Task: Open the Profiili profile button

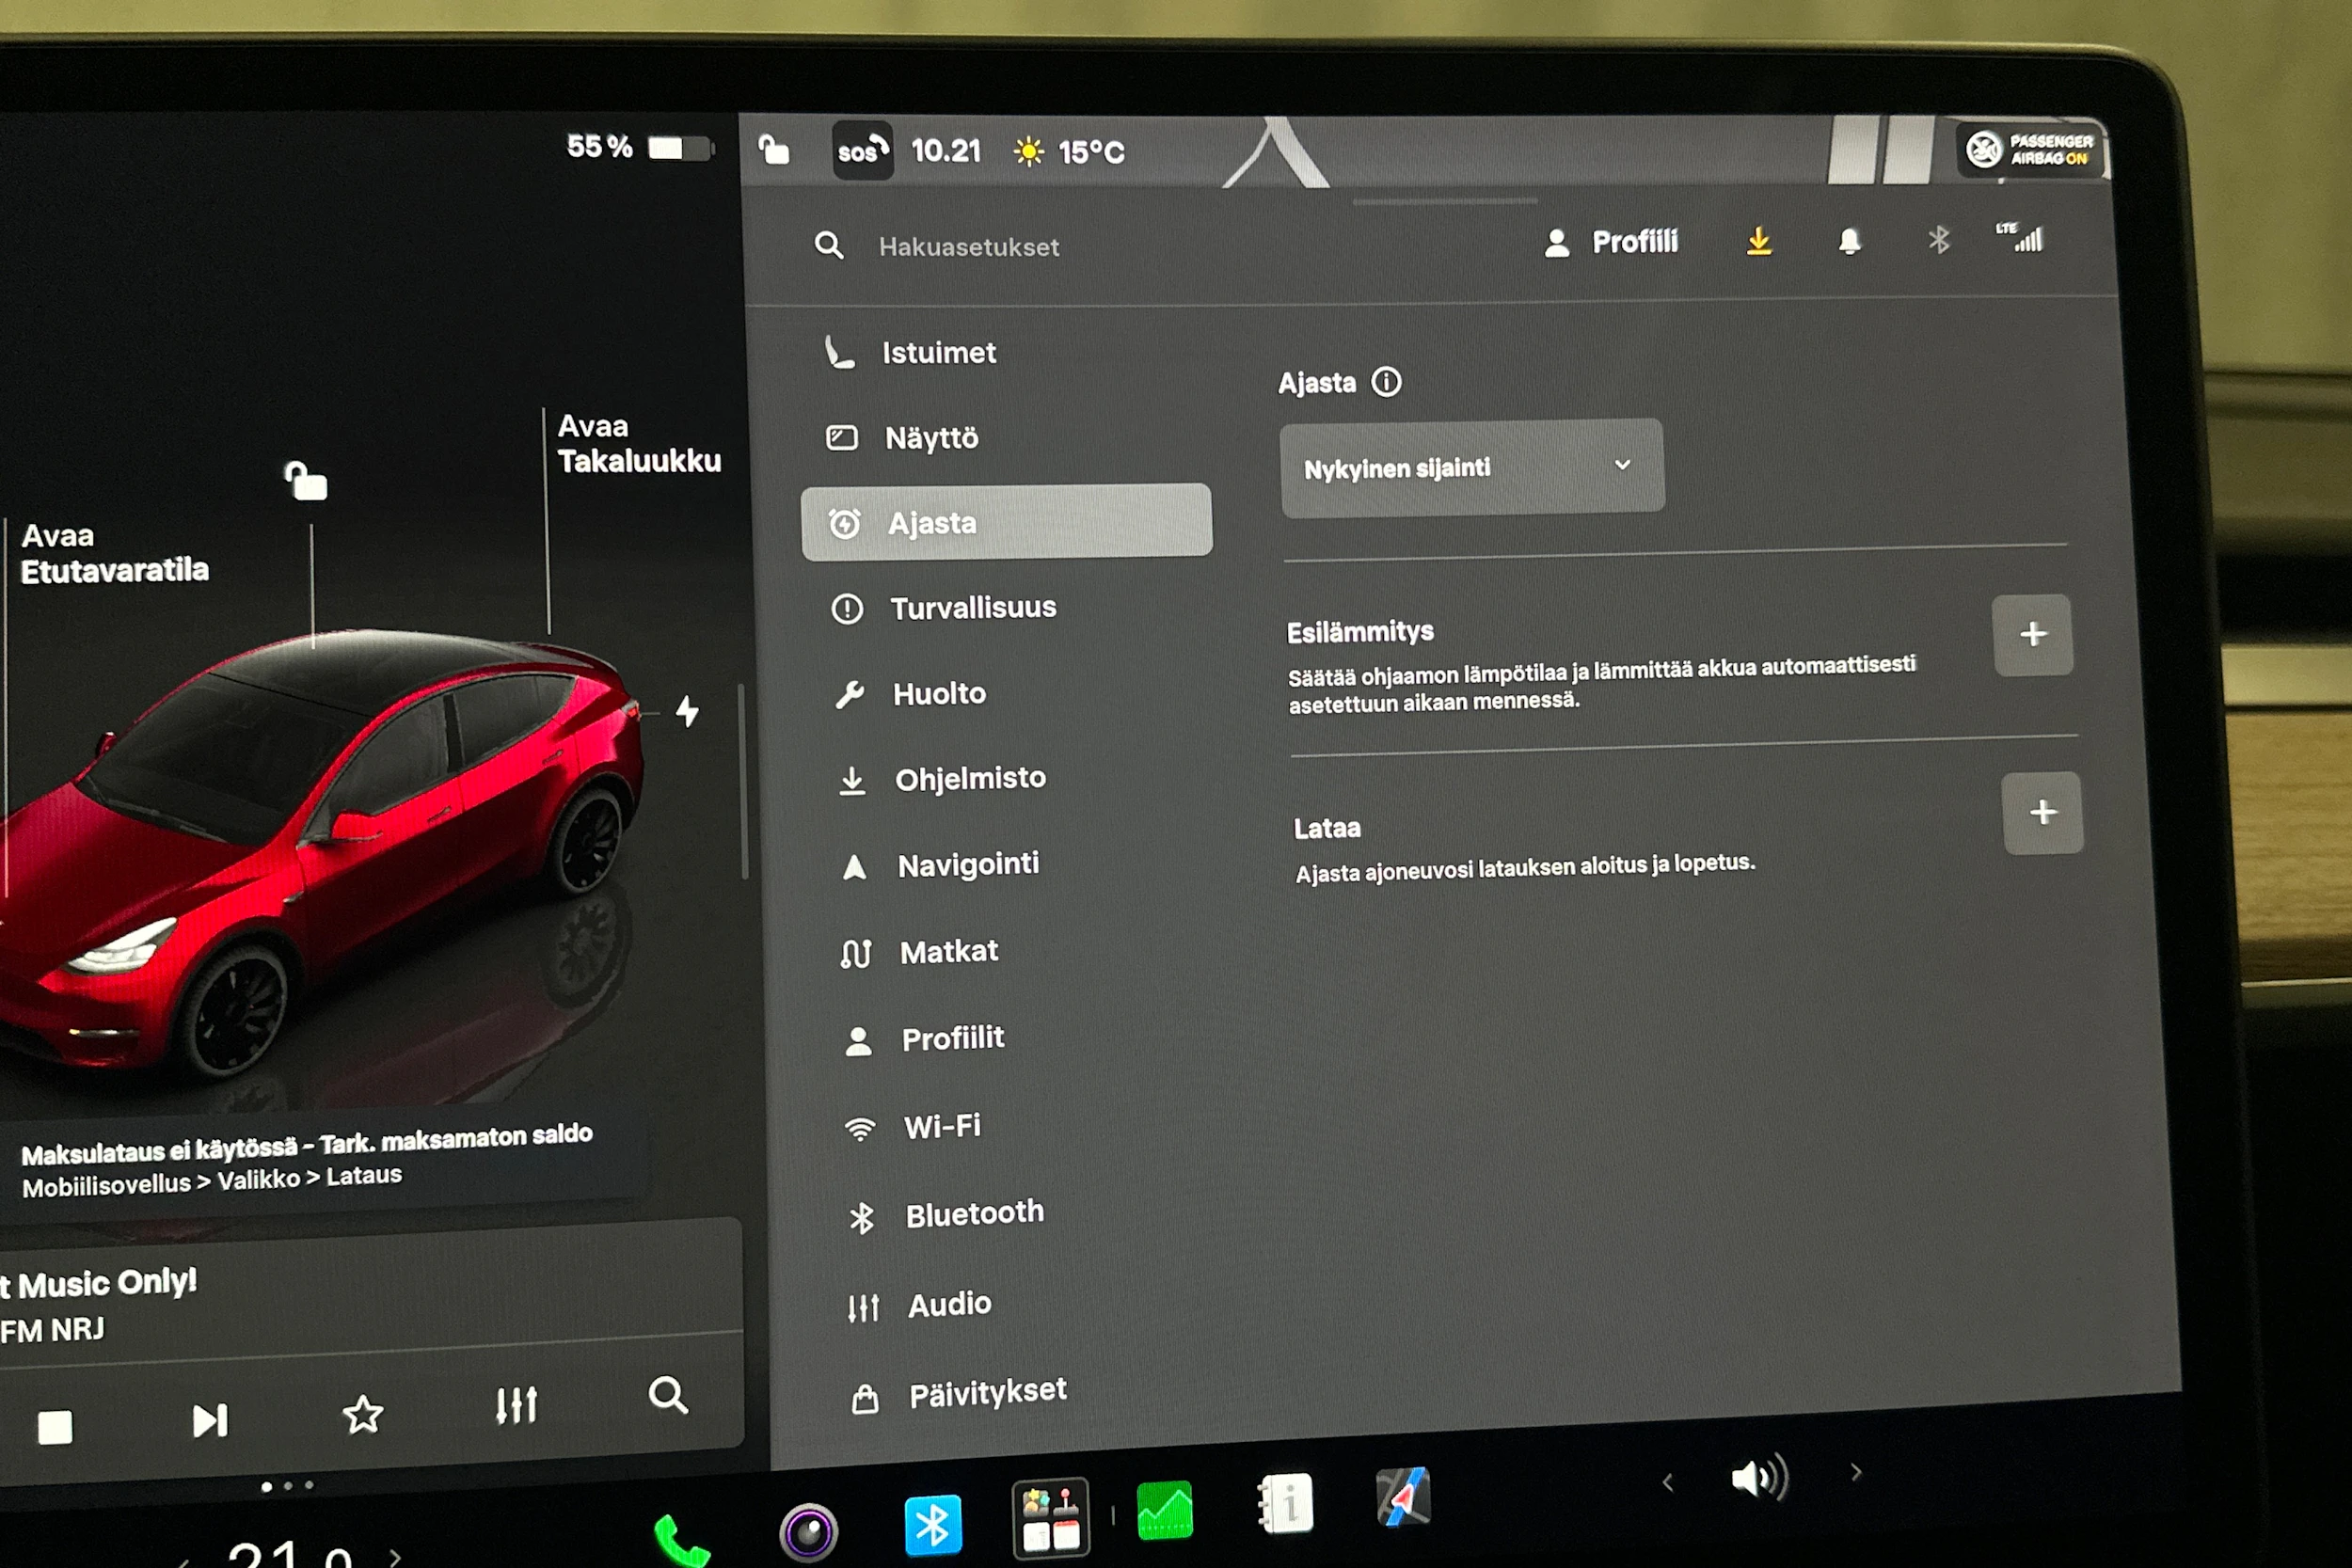Action: tap(1611, 242)
